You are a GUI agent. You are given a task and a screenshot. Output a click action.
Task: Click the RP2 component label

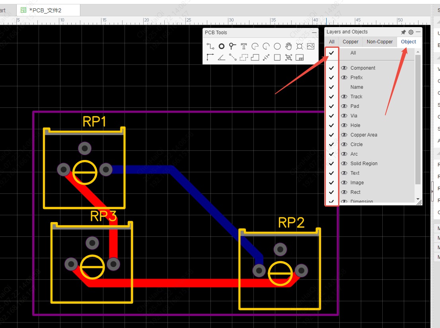[x=291, y=223]
